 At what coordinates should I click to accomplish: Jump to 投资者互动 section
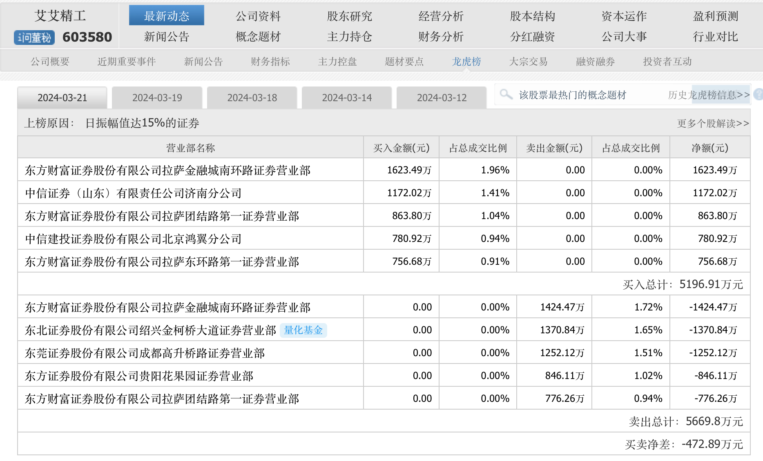(x=667, y=62)
